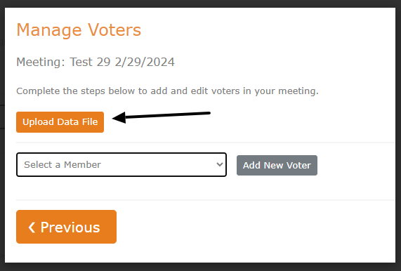Image resolution: width=401 pixels, height=271 pixels.
Task: Click the 'Complete the steps below' instruction text
Action: pos(167,91)
